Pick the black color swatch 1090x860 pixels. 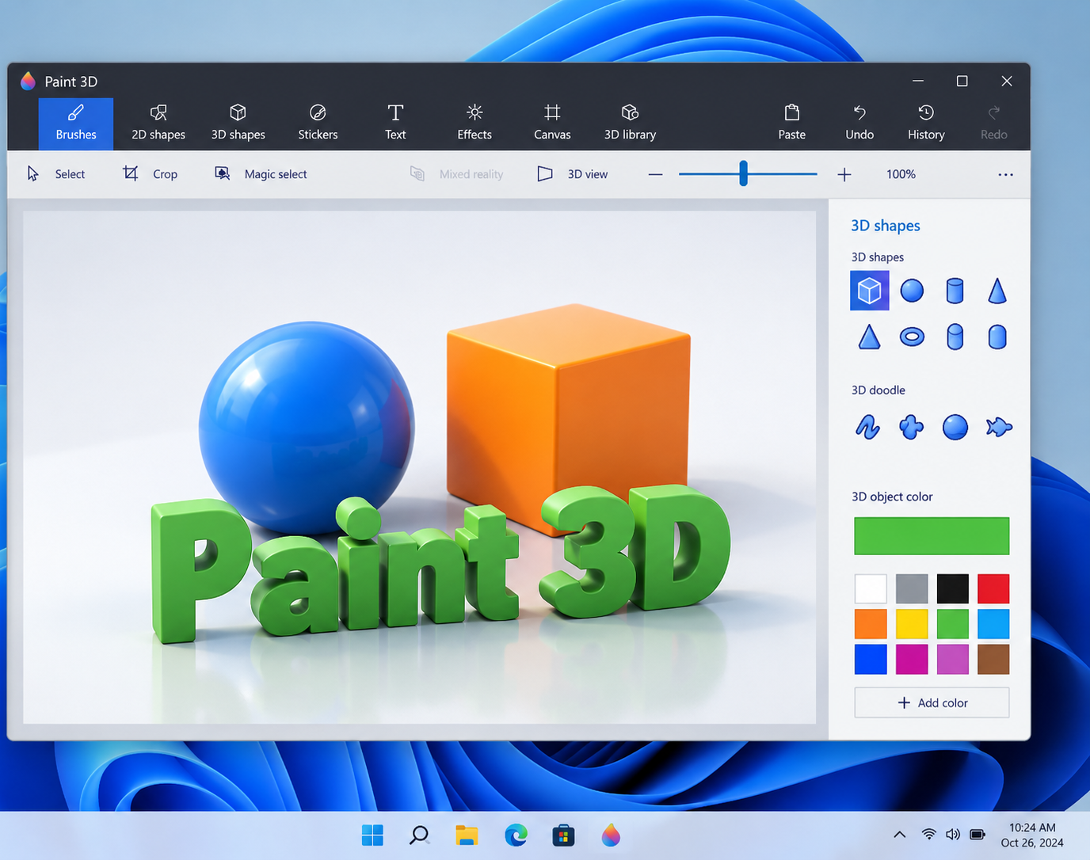coord(952,589)
